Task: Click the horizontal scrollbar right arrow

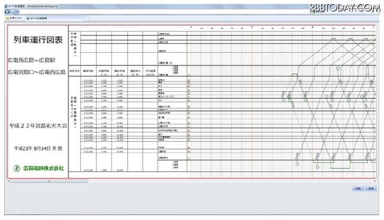Action: 374,181
